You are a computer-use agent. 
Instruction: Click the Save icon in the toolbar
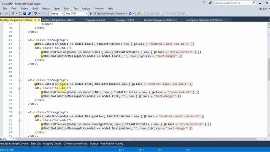[x=25, y=14]
